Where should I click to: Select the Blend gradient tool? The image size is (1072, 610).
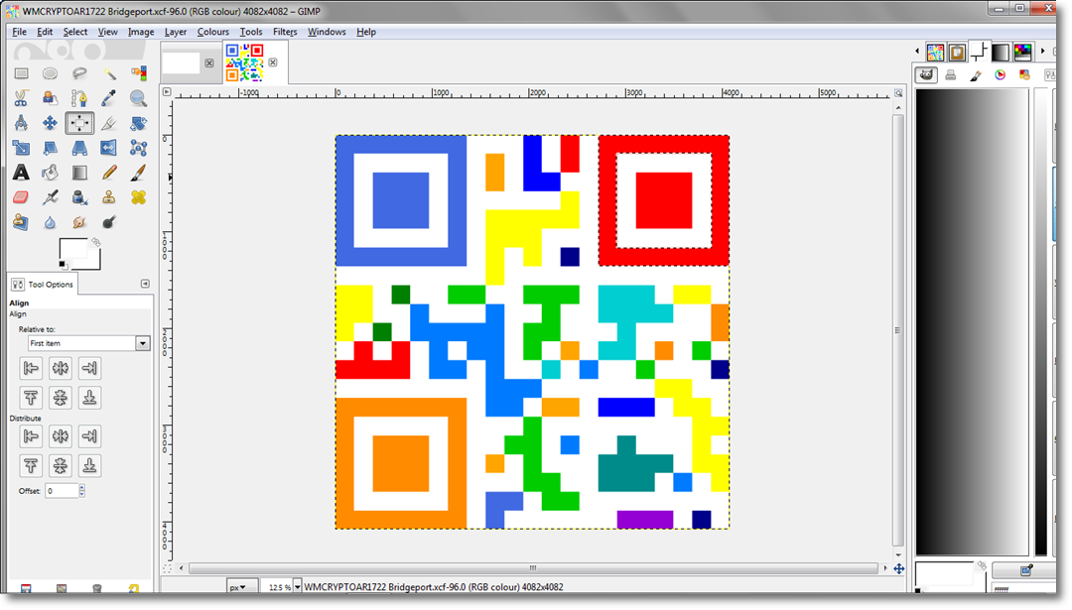(x=79, y=173)
